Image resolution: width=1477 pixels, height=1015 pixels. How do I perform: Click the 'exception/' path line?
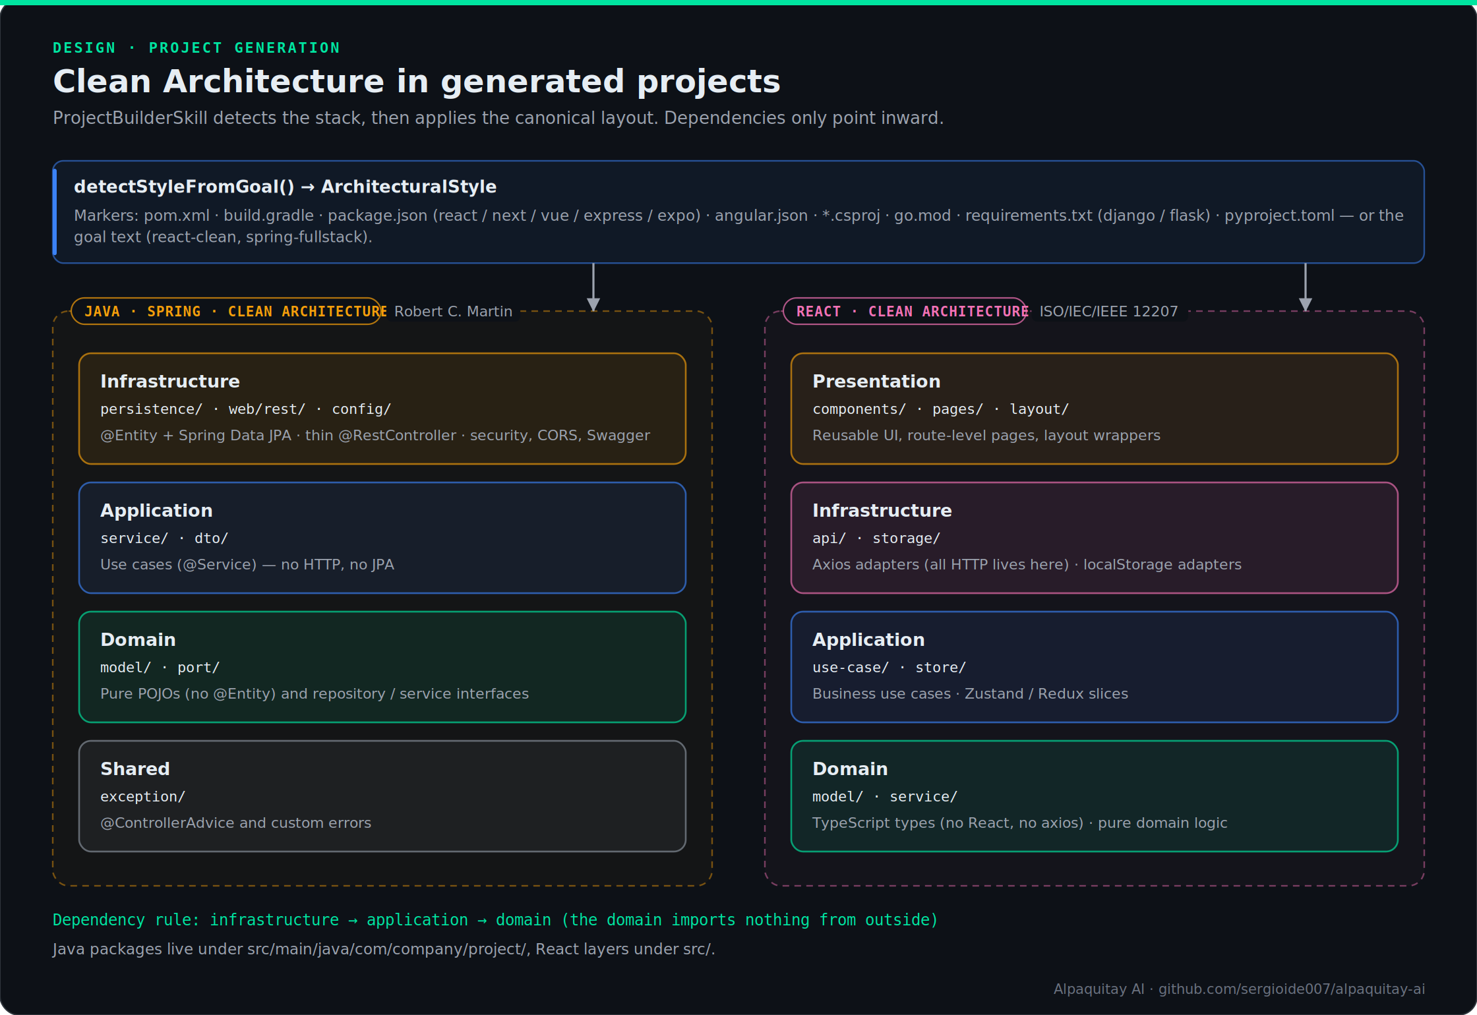(x=142, y=797)
